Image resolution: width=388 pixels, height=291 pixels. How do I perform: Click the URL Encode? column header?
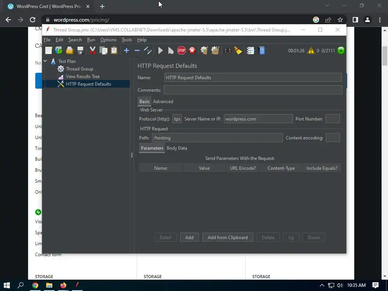click(243, 168)
